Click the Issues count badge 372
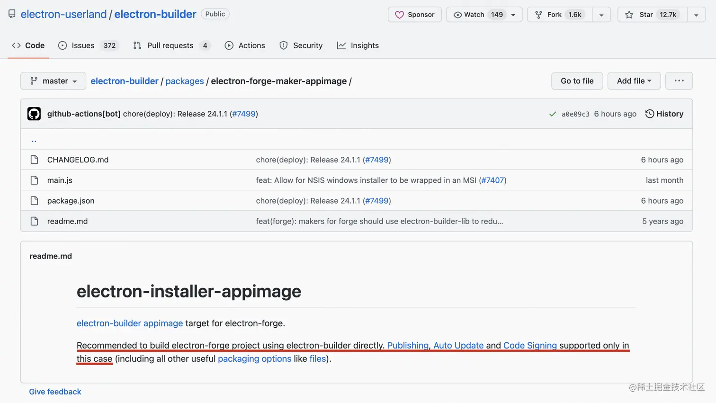 (x=109, y=45)
